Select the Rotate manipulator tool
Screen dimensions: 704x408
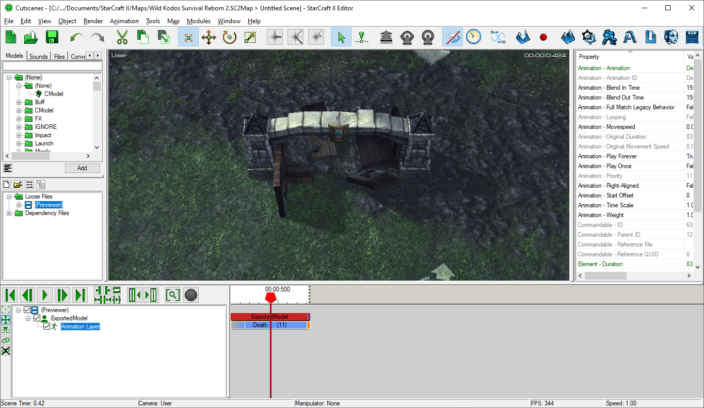(229, 37)
